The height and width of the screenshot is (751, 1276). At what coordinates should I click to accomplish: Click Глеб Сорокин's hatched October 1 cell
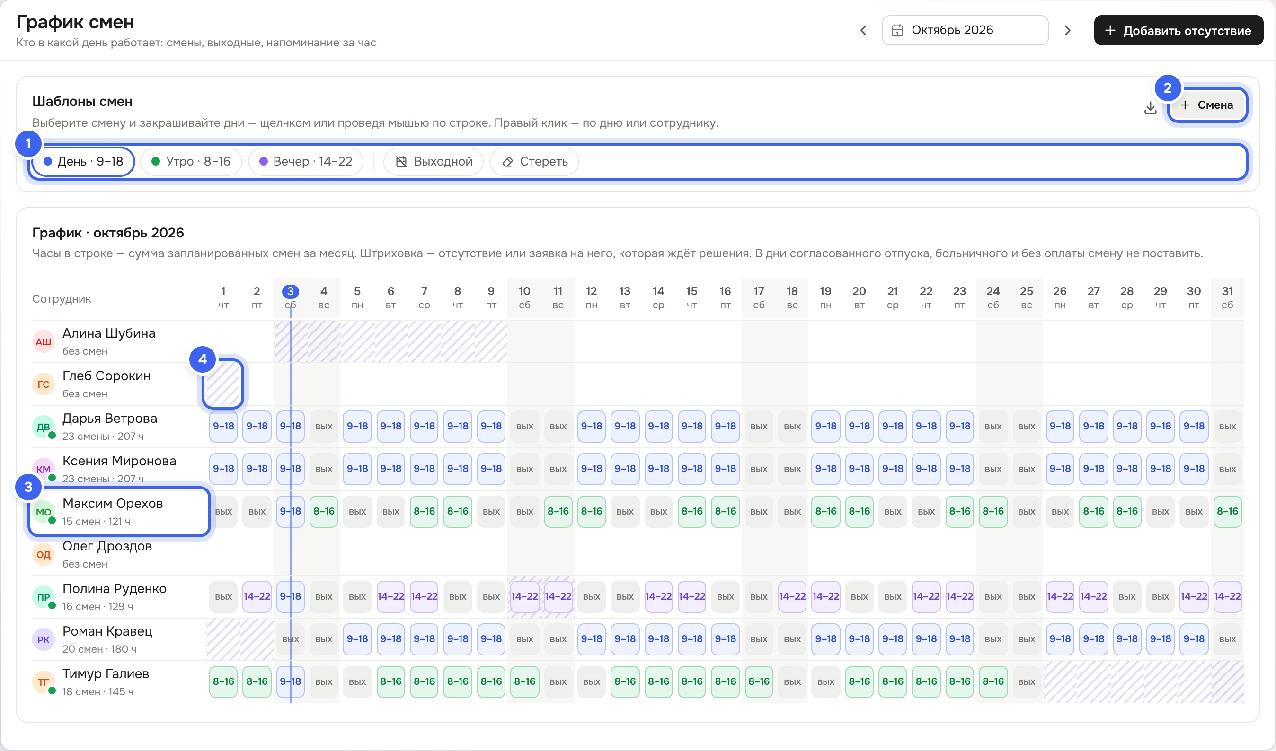pos(223,384)
